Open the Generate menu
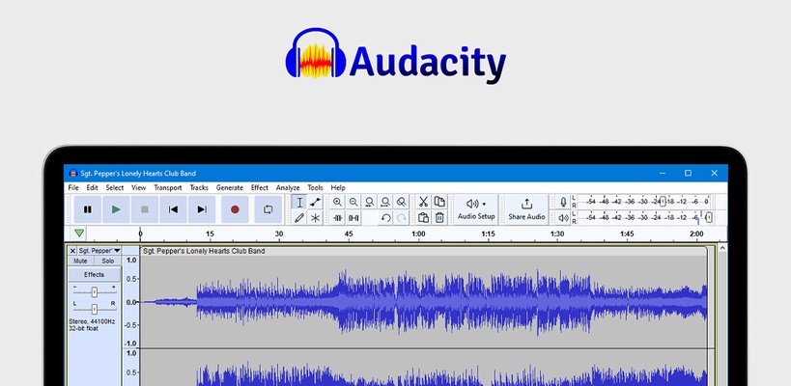 point(230,187)
